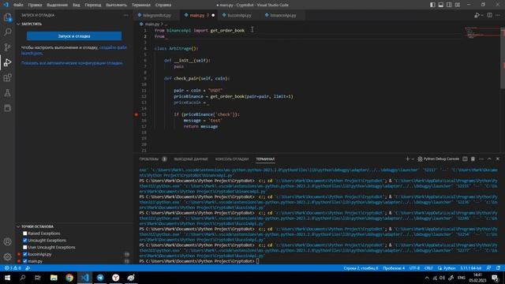The height and width of the screenshot is (284, 505).
Task: Open Windows Start menu
Action: click(x=7, y=278)
